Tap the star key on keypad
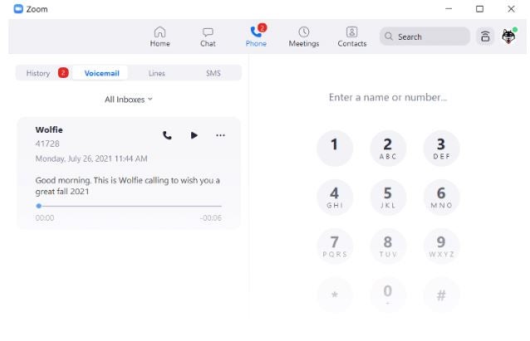Screen dimensions: 530x341 [x=335, y=295]
